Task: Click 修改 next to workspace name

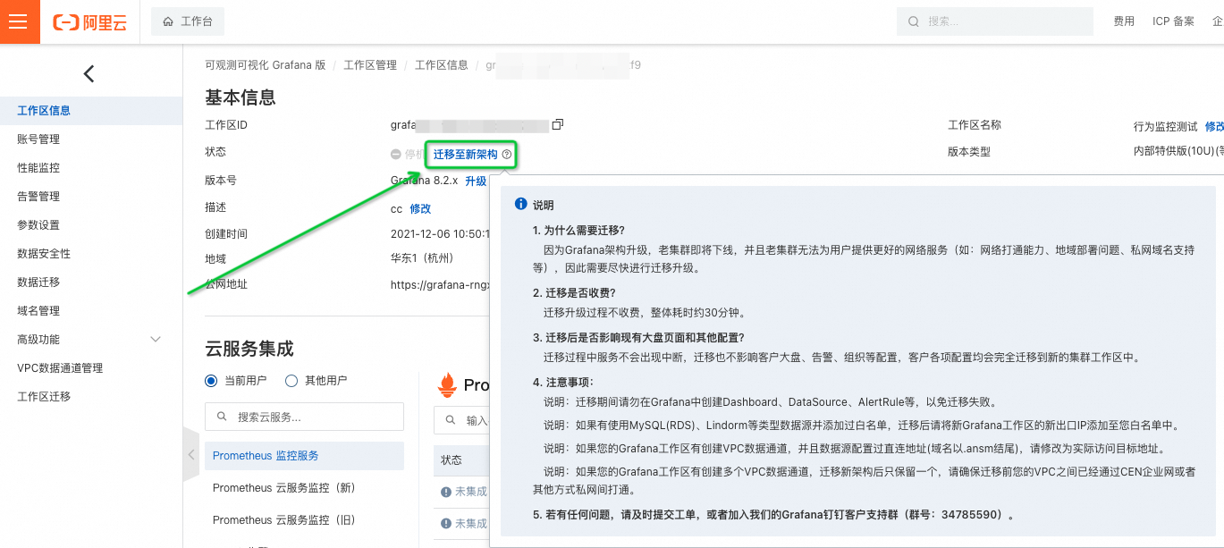Action: point(1214,127)
